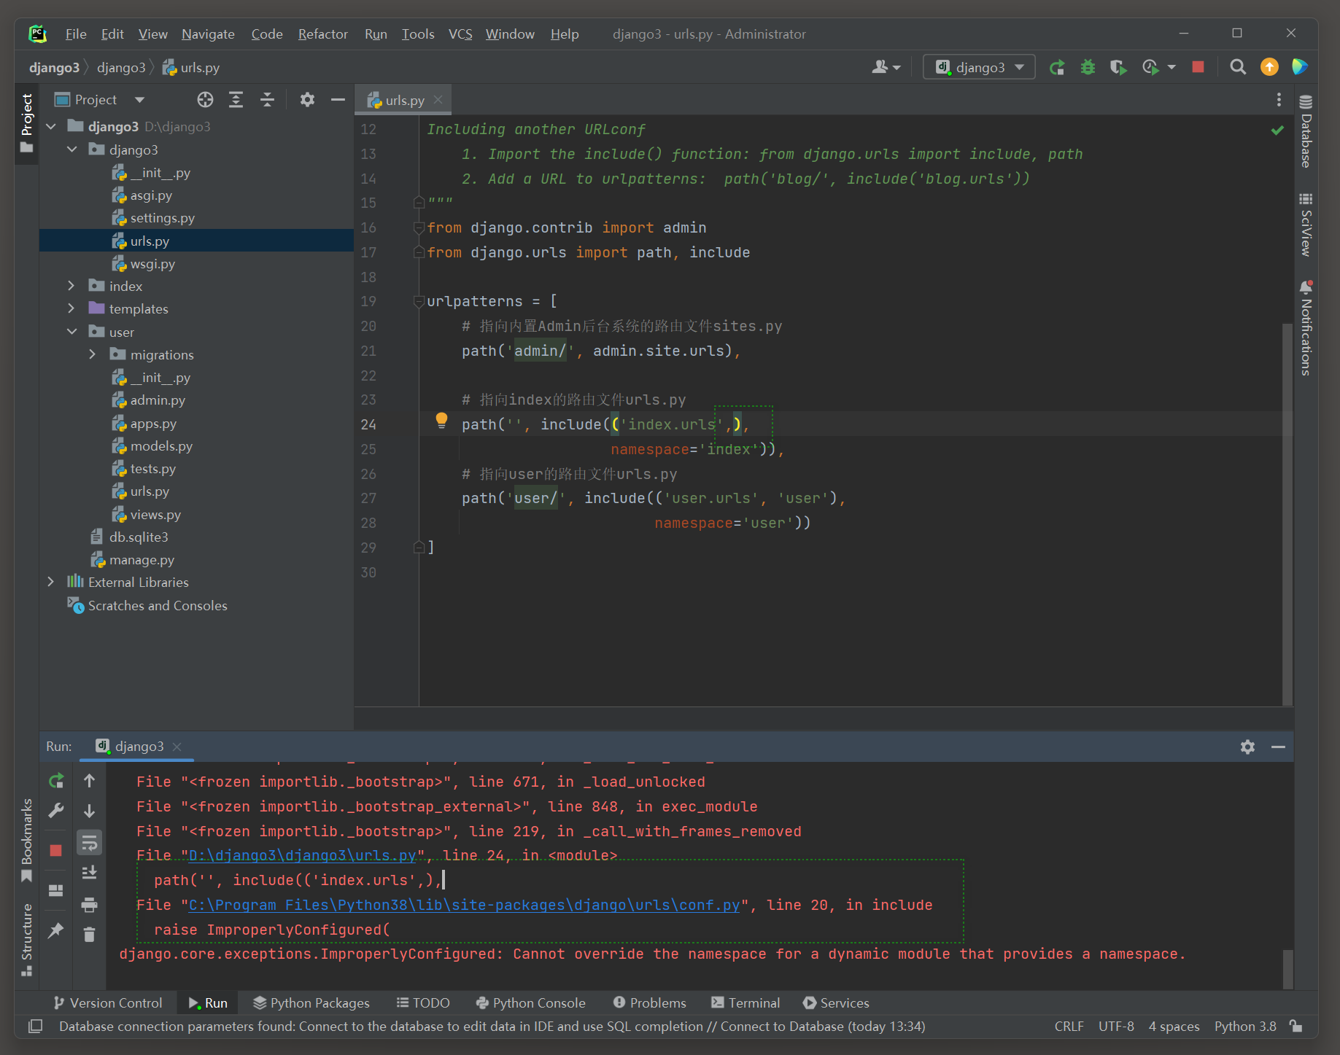Screen dimensions: 1340x1055
Task: Hide the Project panel with minus icon
Action: tap(338, 100)
